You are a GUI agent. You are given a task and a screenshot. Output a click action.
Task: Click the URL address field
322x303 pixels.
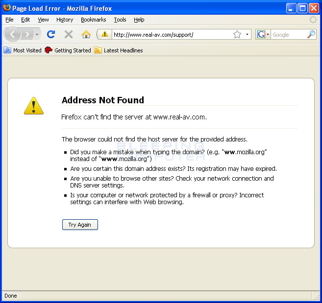click(x=172, y=34)
